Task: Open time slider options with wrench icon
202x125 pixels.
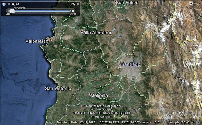Action: [x=74, y=4]
